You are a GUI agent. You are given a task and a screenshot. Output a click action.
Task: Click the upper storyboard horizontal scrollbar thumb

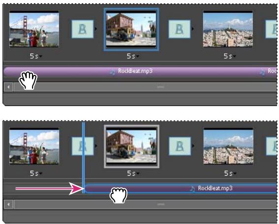tap(145, 87)
